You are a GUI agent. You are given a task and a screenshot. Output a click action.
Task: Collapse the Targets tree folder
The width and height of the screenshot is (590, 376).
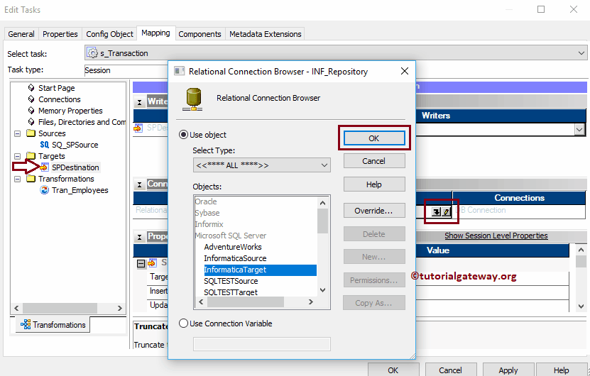click(x=17, y=156)
